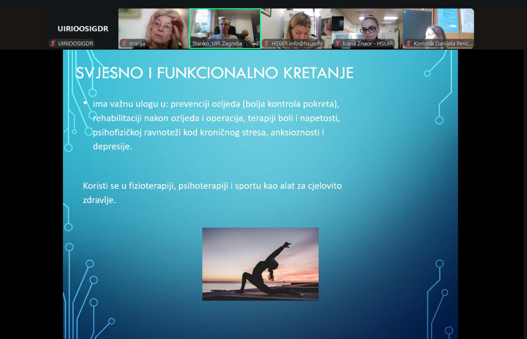Select the HSUIR info@hsuir.hr video tile
This screenshot has width=527, height=339.
tap(296, 24)
